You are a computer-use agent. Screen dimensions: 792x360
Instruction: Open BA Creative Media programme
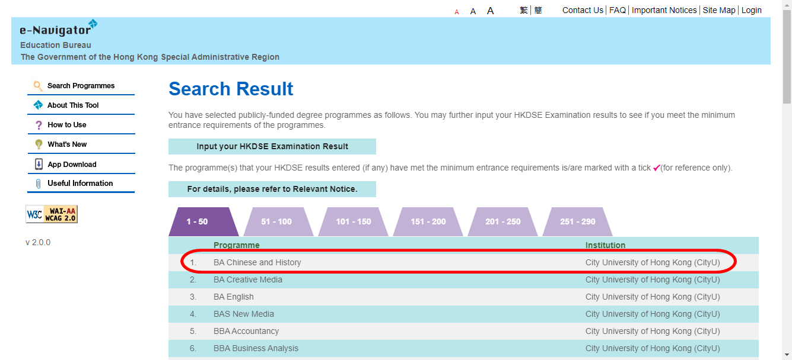[x=248, y=279]
